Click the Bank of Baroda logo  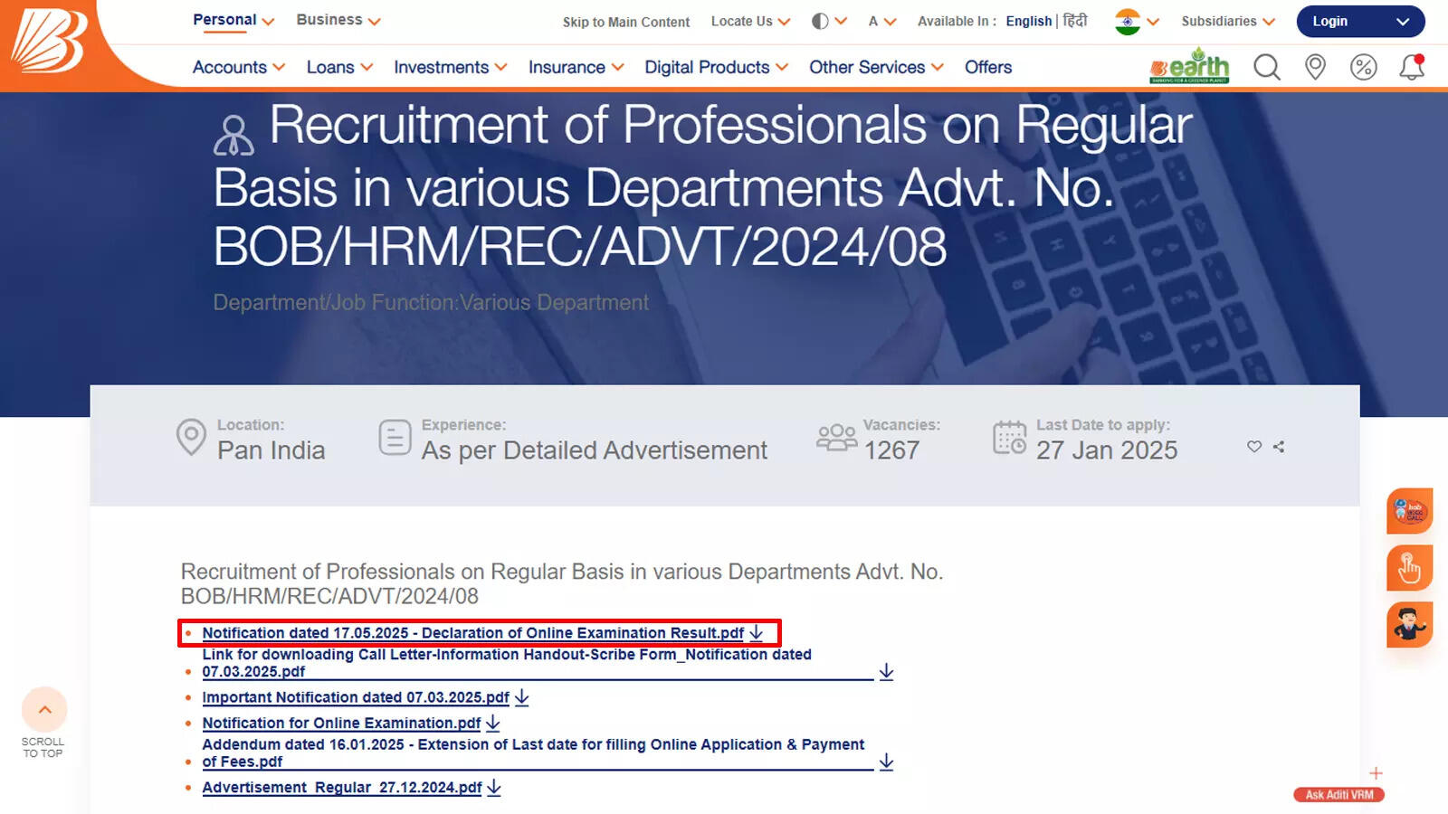point(48,41)
